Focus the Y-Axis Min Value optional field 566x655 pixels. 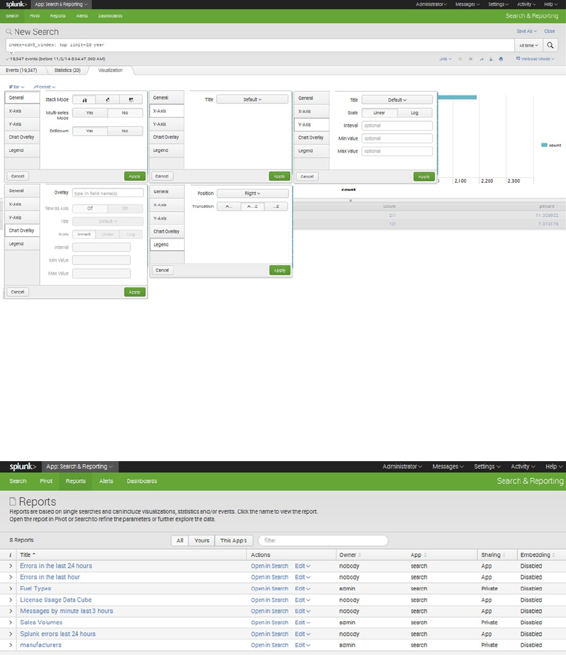tap(397, 138)
